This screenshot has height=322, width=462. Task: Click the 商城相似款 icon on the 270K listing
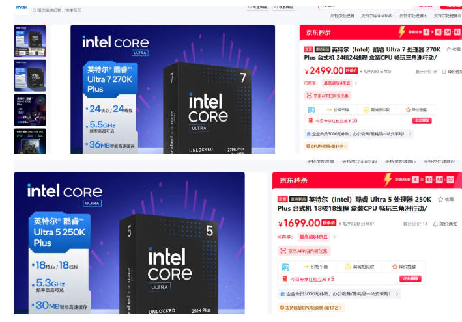(x=366, y=110)
